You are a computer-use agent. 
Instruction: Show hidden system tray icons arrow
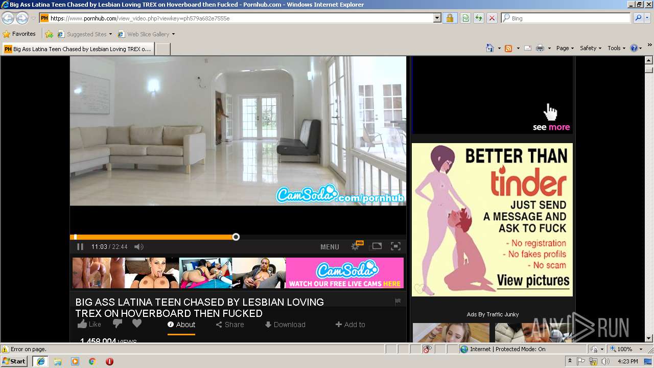(570, 361)
